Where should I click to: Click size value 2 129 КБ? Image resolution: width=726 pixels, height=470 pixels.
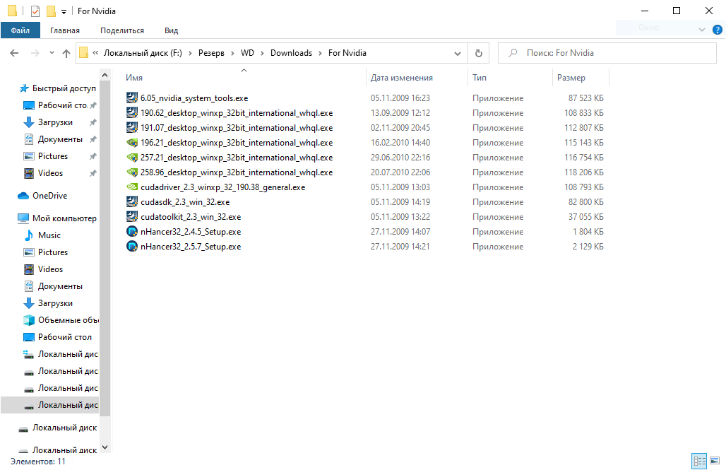click(x=588, y=246)
